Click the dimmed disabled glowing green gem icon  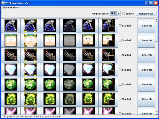pos(69,99)
